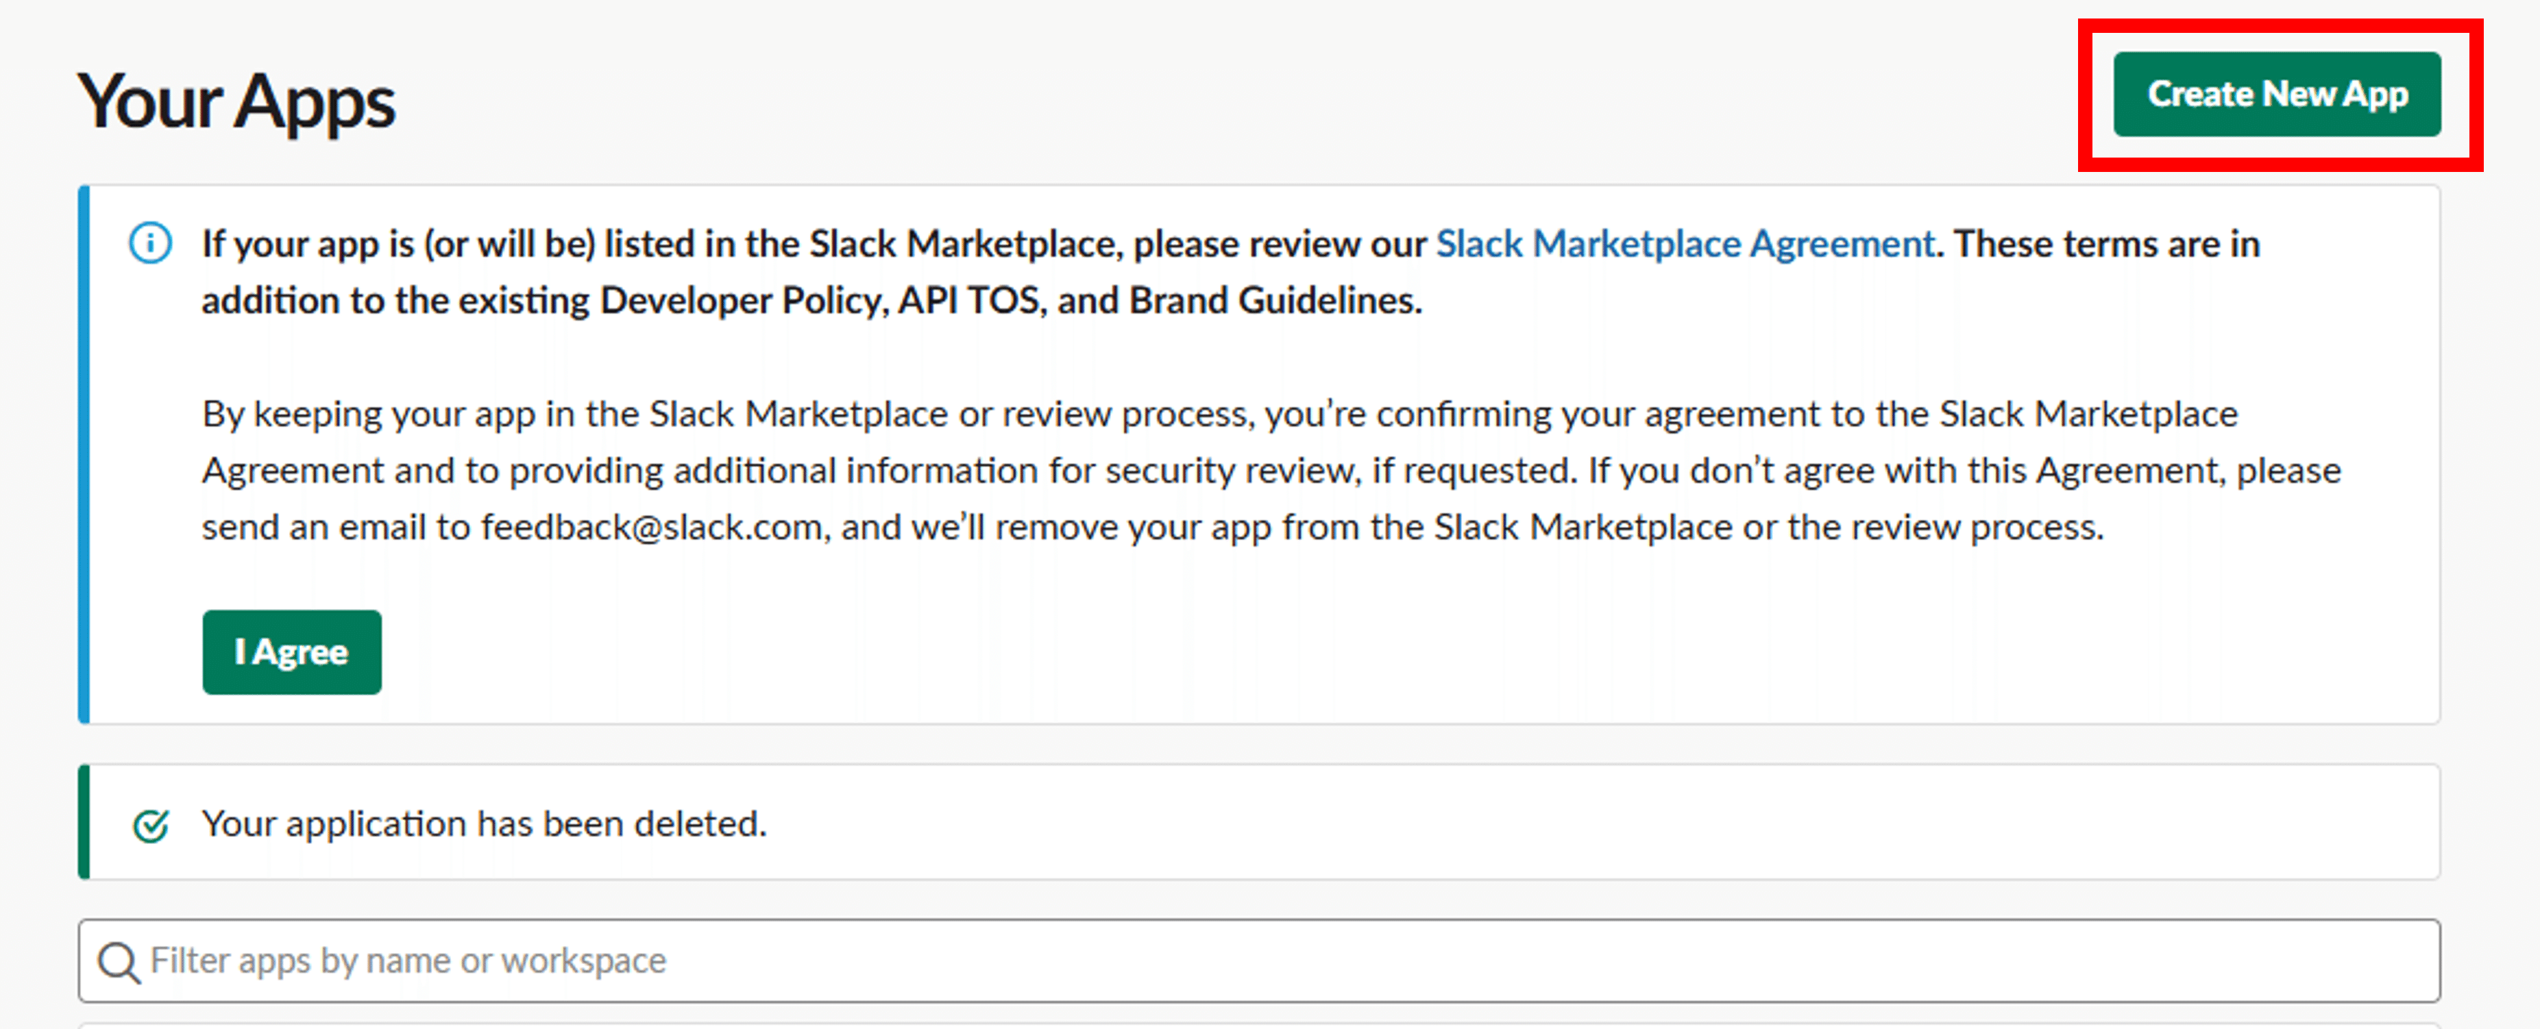This screenshot has height=1029, width=2540.
Task: Click the blue info circle icon
Action: 151,243
